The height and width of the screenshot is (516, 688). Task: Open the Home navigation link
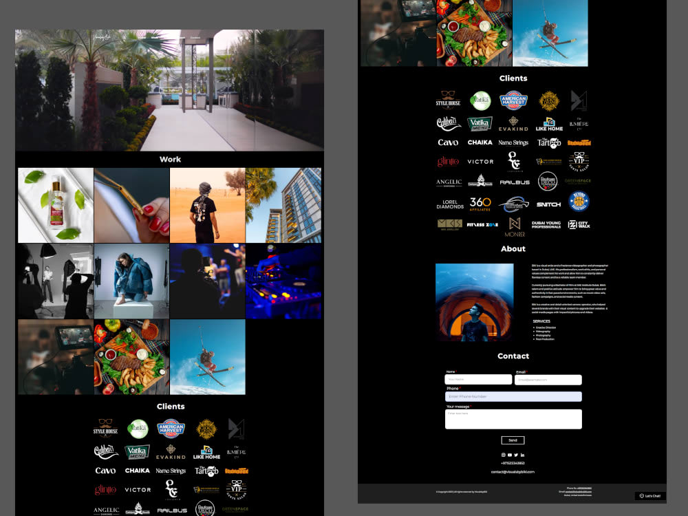tap(141, 38)
